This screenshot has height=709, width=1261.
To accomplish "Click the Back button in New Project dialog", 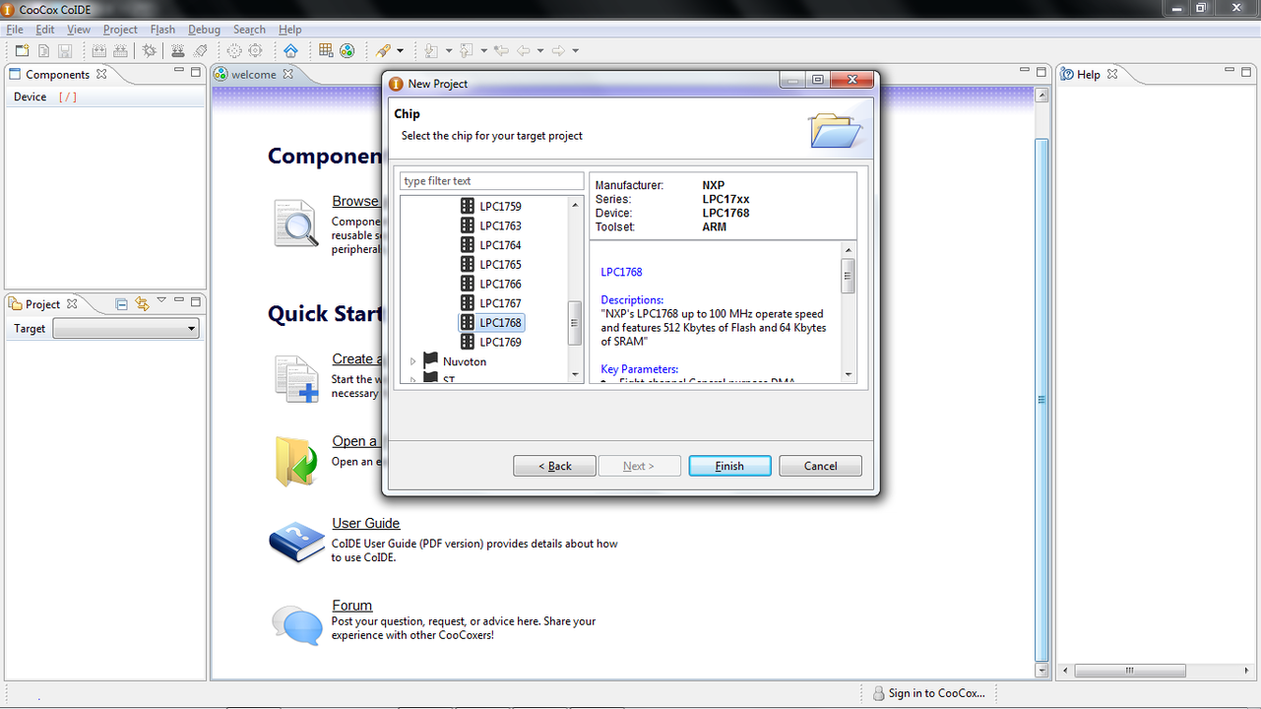I will point(554,466).
